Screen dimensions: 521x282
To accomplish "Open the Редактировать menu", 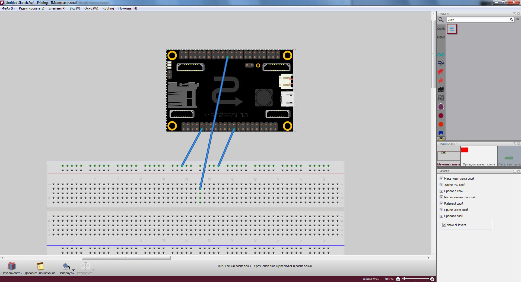I will (31, 8).
